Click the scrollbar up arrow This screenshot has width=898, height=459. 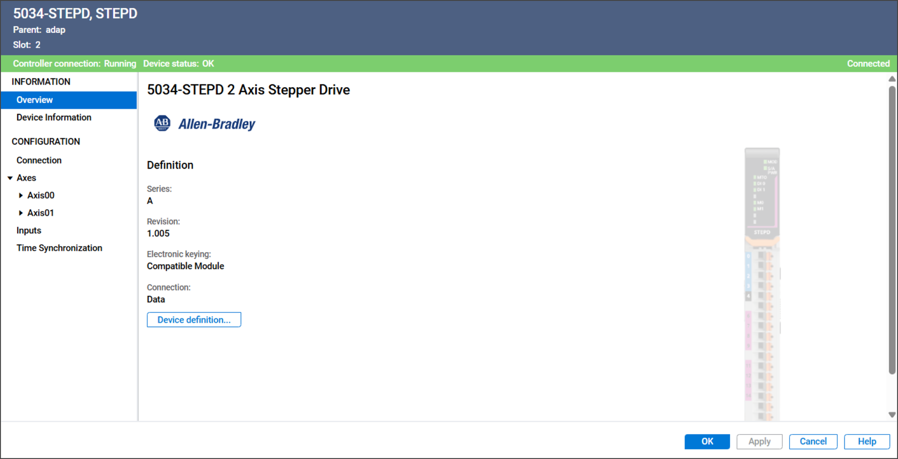coord(892,79)
